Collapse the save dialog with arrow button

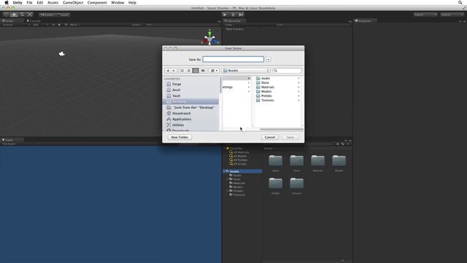click(x=268, y=59)
